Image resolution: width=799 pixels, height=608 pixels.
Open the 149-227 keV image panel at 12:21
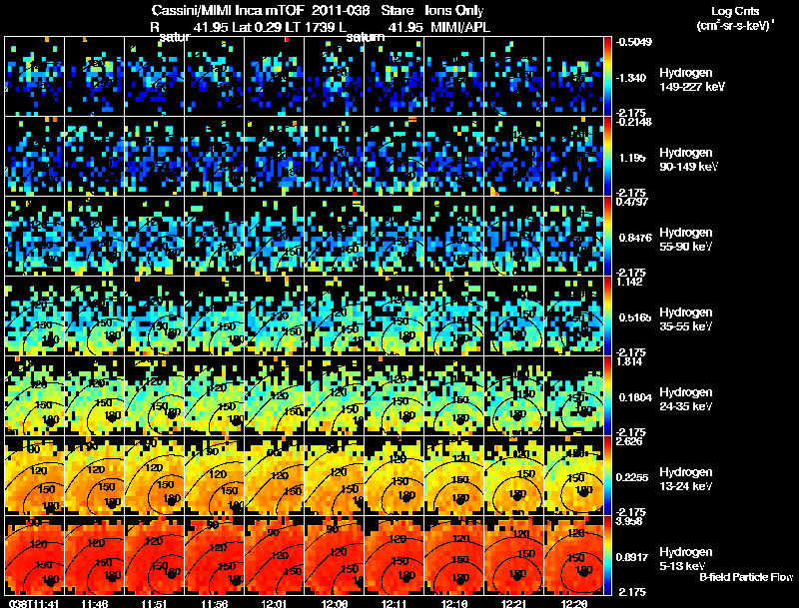514,76
